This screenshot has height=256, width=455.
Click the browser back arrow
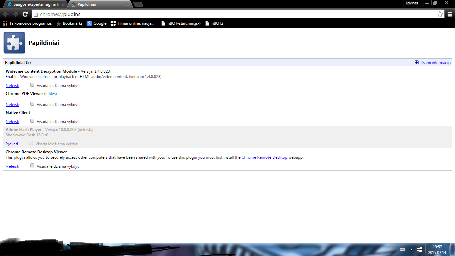click(x=6, y=14)
